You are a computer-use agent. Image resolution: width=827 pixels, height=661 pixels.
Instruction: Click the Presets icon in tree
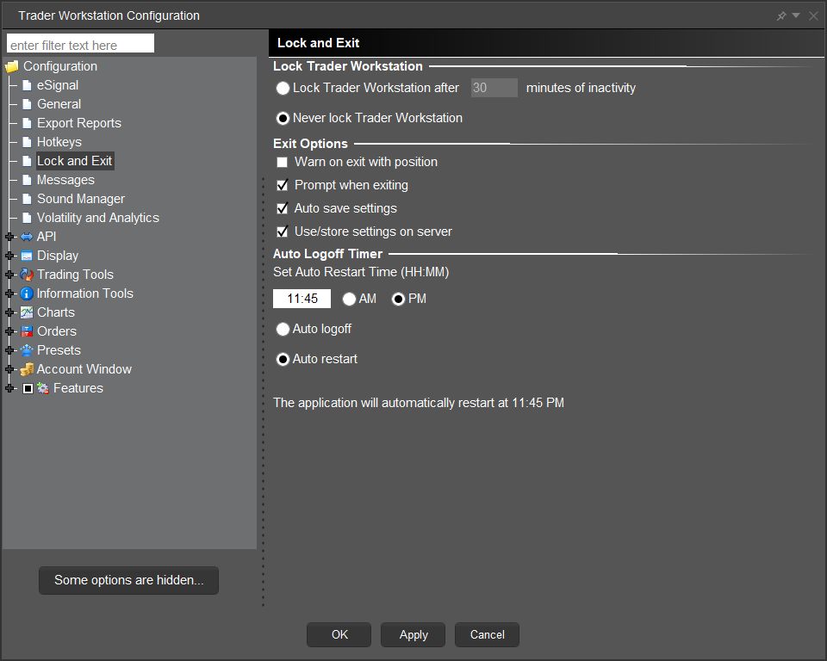click(27, 350)
